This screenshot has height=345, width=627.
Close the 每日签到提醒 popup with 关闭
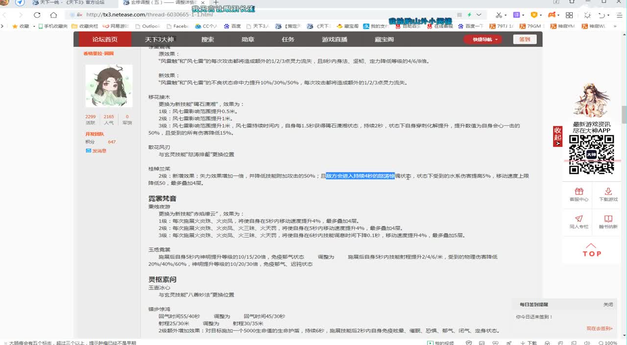coord(608,304)
